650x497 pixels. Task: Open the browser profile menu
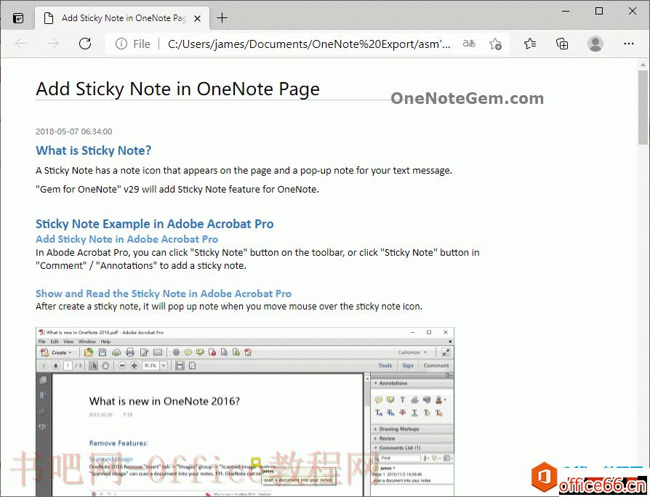pos(595,44)
